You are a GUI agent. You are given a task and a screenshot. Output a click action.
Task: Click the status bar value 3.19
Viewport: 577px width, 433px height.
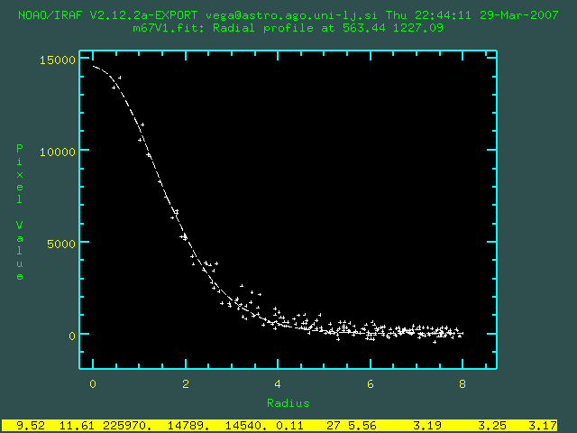click(427, 426)
